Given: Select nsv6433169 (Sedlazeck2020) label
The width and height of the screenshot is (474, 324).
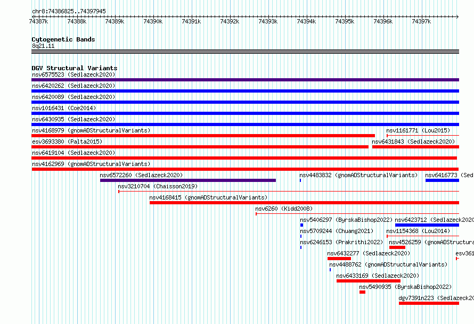Looking at the screenshot, I should click(378, 276).
